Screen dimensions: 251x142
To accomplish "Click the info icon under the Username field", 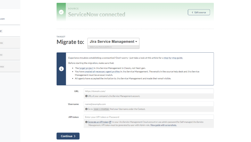I will (86, 109).
